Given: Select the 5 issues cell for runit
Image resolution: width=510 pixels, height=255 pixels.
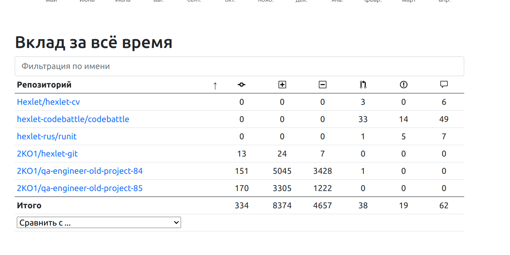Looking at the screenshot, I should (404, 136).
